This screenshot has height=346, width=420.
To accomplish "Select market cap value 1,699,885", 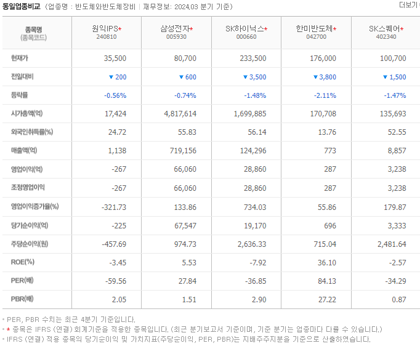I will point(250,114).
